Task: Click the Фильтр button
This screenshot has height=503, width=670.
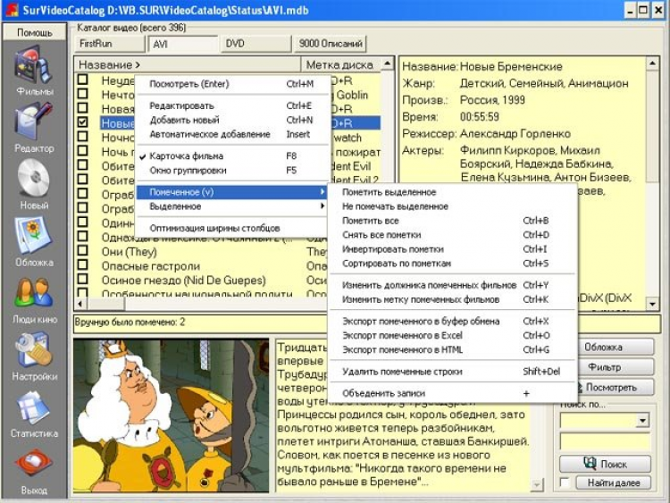Action: 614,367
